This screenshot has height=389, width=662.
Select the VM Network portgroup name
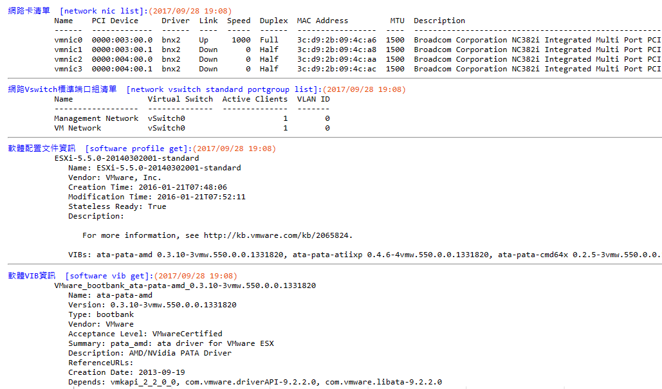77,128
